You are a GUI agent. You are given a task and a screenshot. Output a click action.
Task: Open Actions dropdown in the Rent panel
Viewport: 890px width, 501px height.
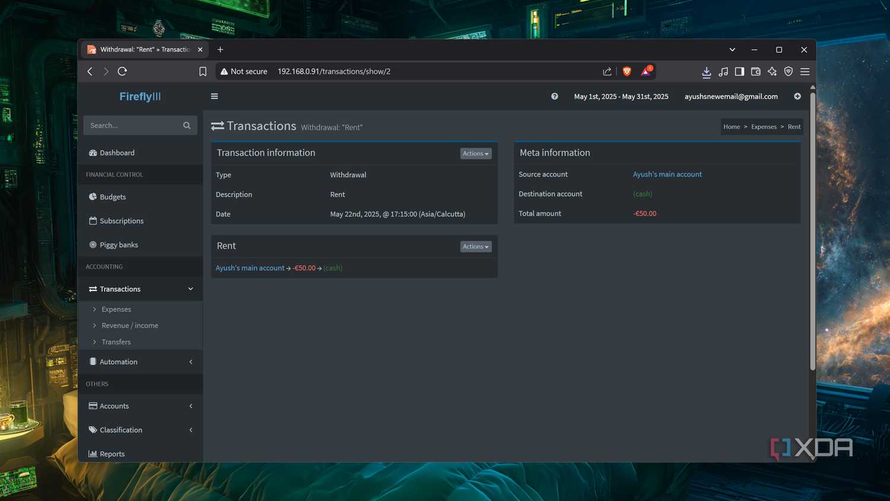[476, 246]
